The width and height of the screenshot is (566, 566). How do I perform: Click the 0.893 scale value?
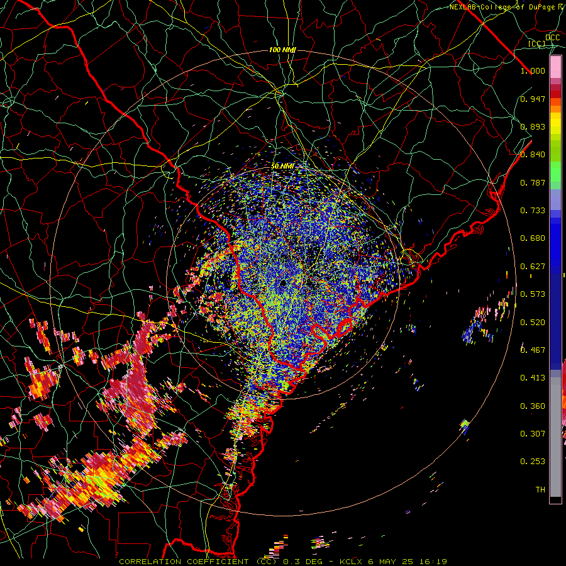pos(533,126)
